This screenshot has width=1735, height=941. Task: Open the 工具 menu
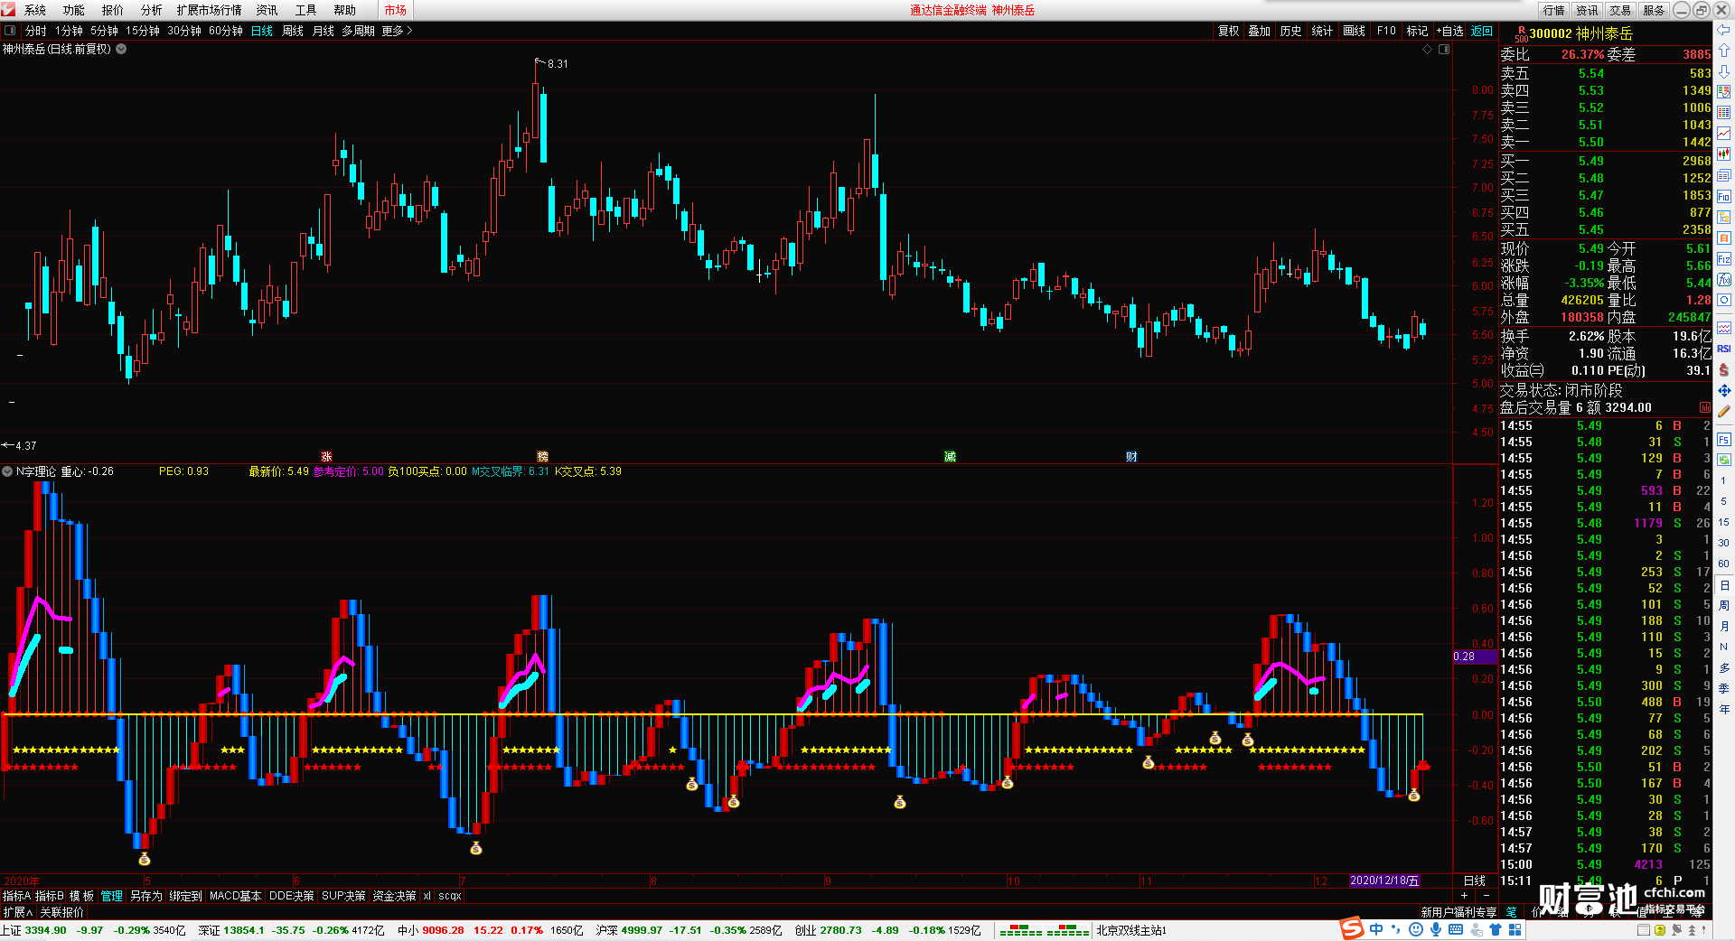click(x=306, y=10)
